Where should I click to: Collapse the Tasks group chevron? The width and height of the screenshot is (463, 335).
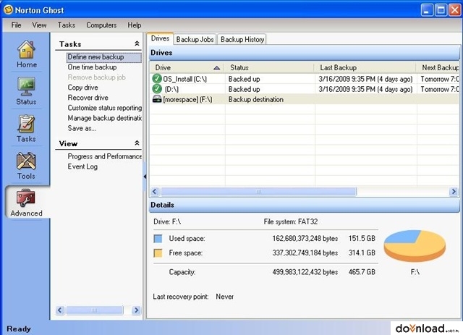coord(137,43)
